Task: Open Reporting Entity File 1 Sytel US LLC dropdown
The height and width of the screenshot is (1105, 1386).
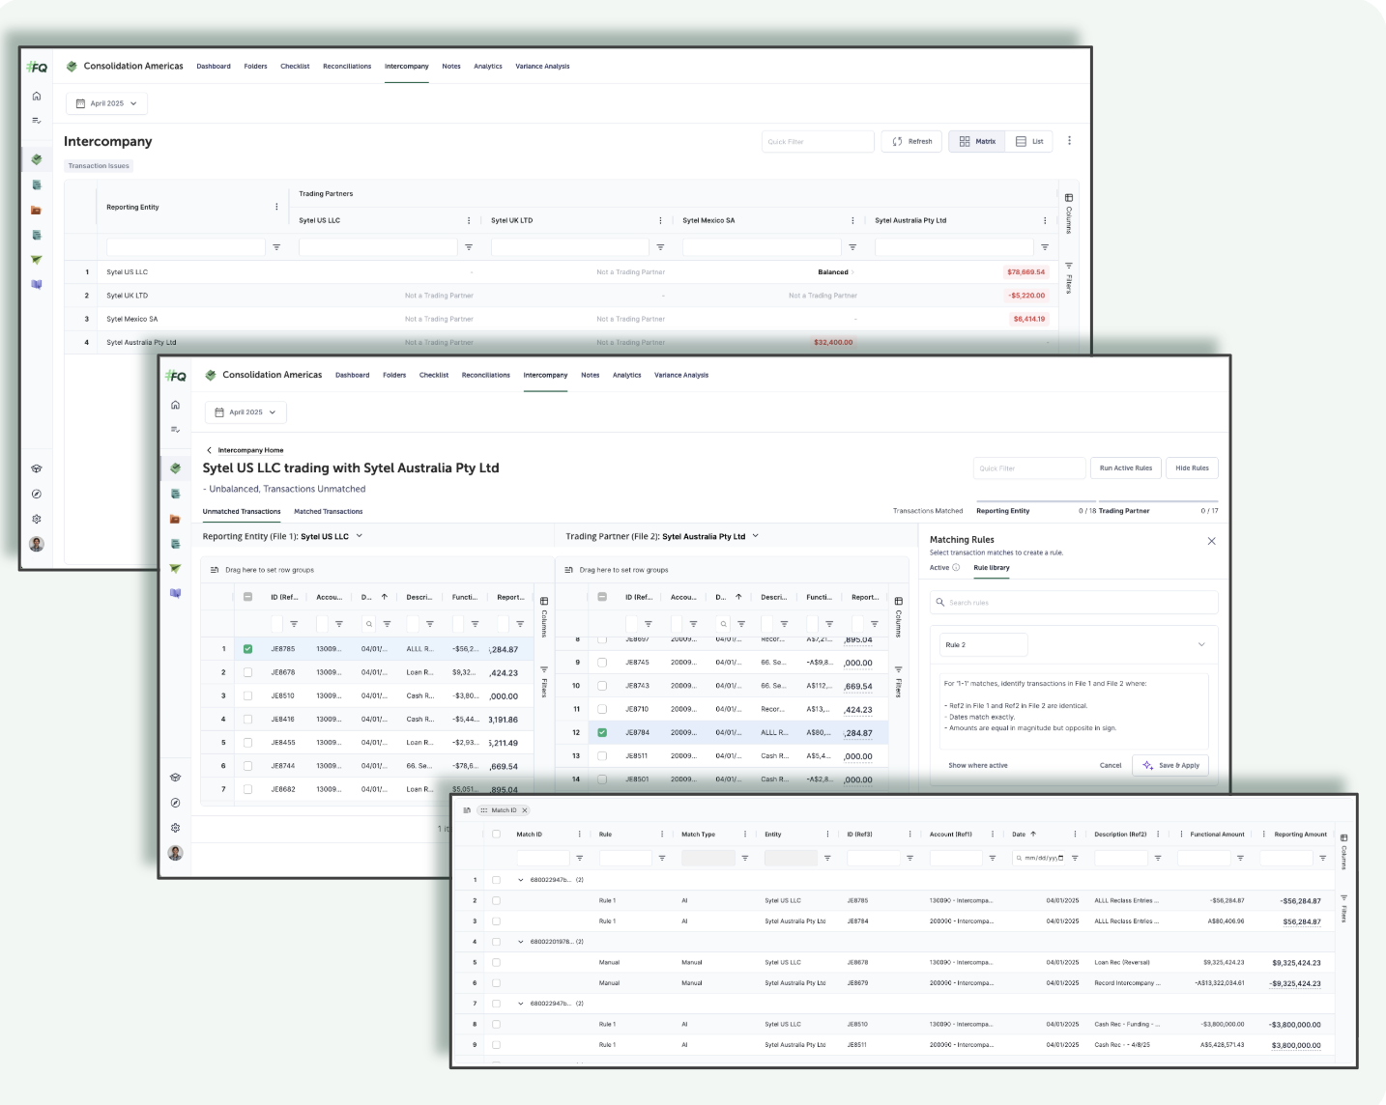Action: [x=360, y=536]
